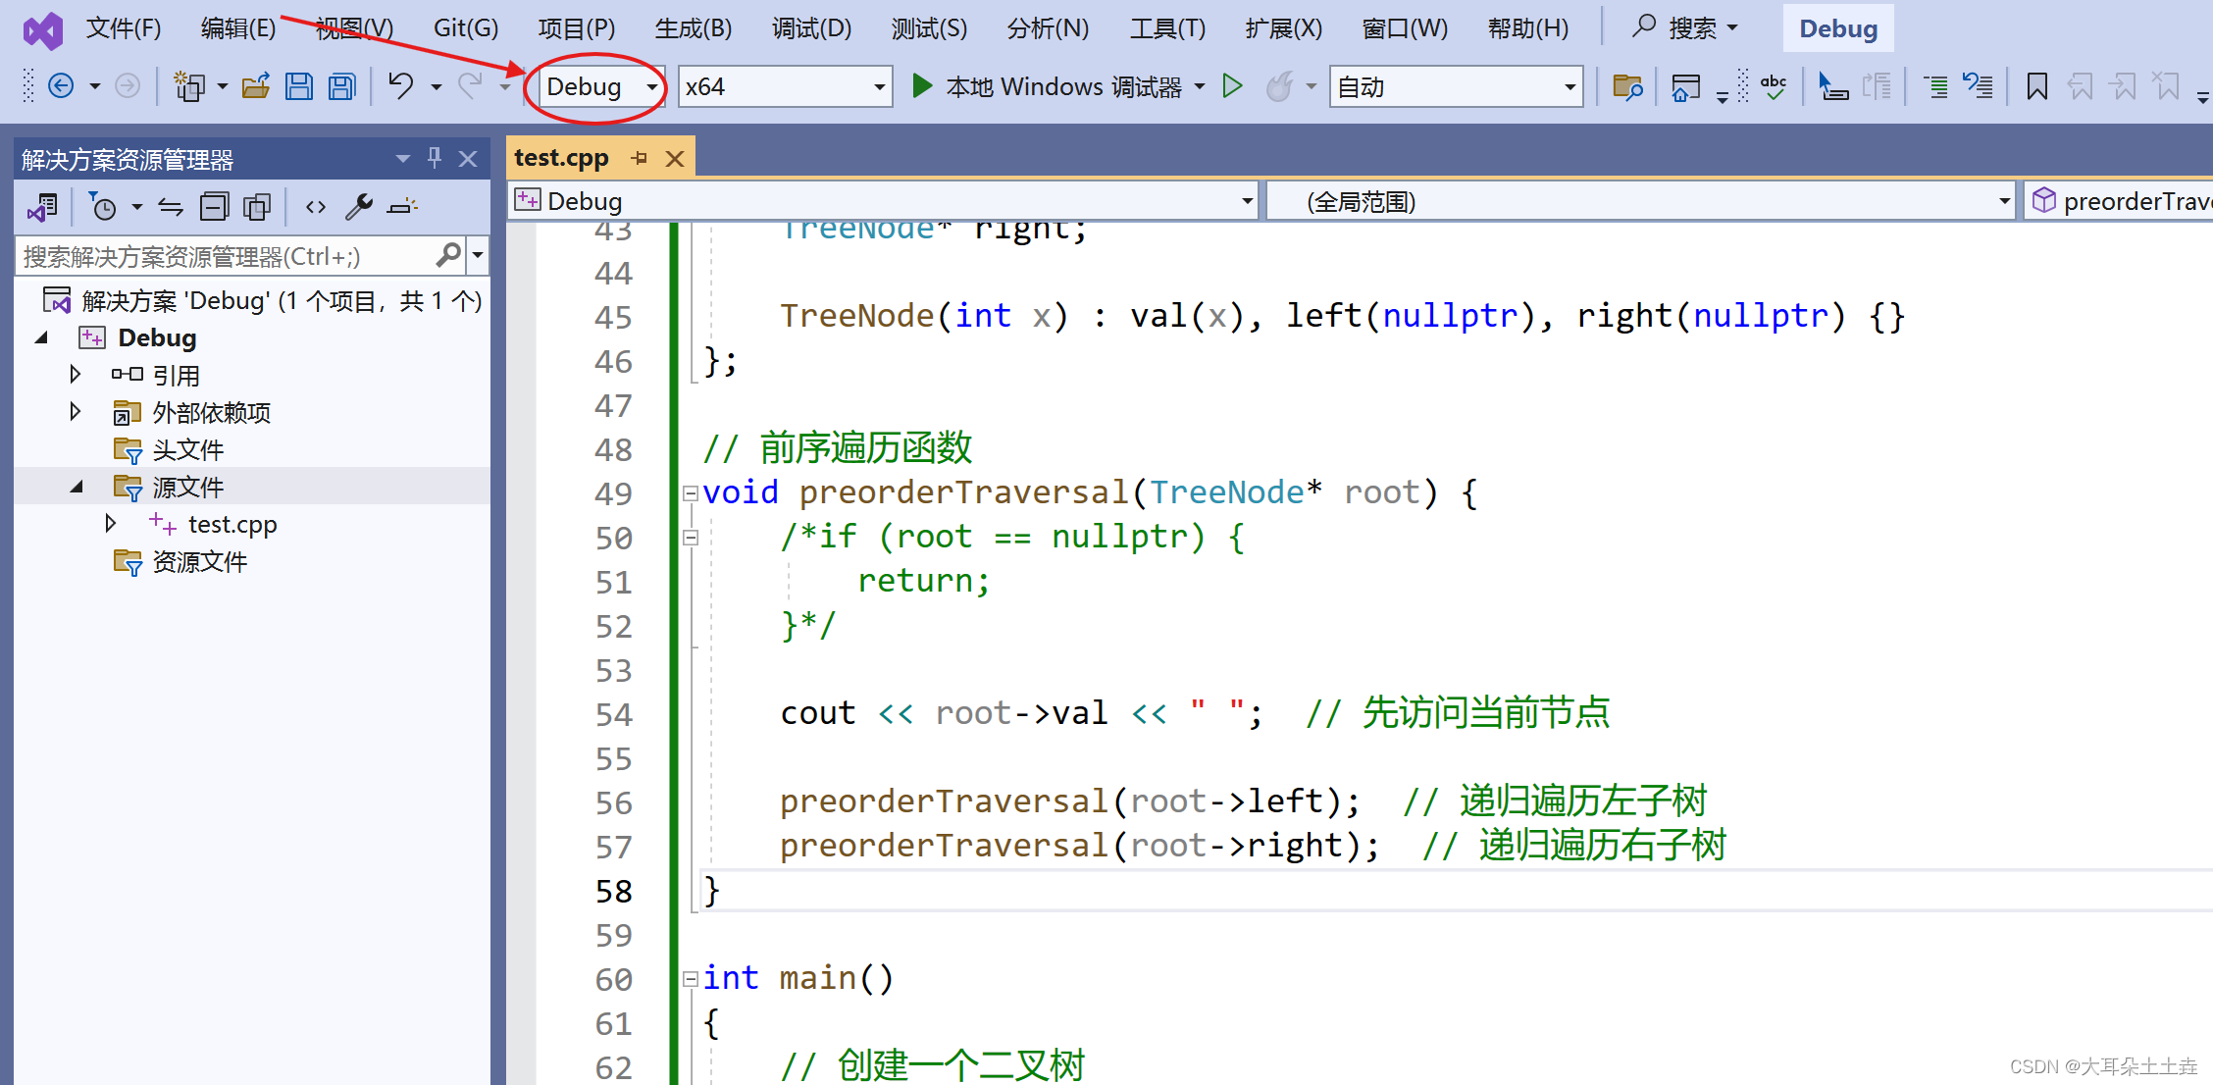Viewport: 2213px width, 1085px height.
Task: Click the Pending Changes Filter clock icon
Action: coord(102,207)
